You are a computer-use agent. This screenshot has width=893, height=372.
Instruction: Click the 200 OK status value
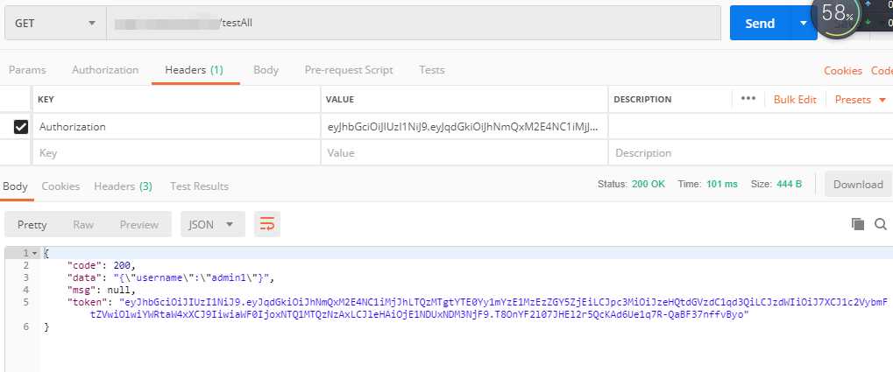[x=648, y=185]
